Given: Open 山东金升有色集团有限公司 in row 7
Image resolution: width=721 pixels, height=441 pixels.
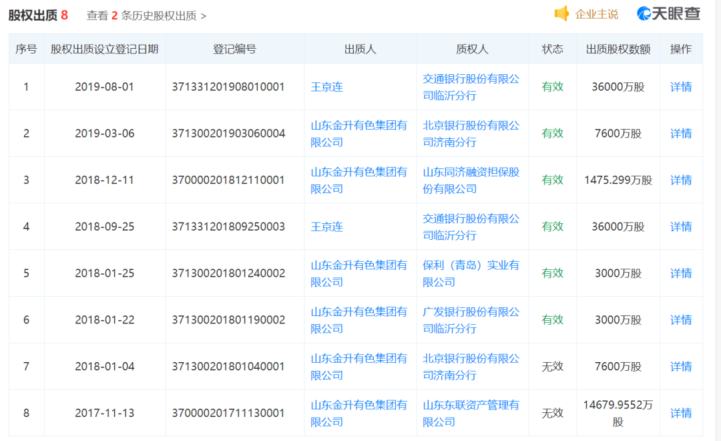Looking at the screenshot, I should pyautogui.click(x=359, y=366).
